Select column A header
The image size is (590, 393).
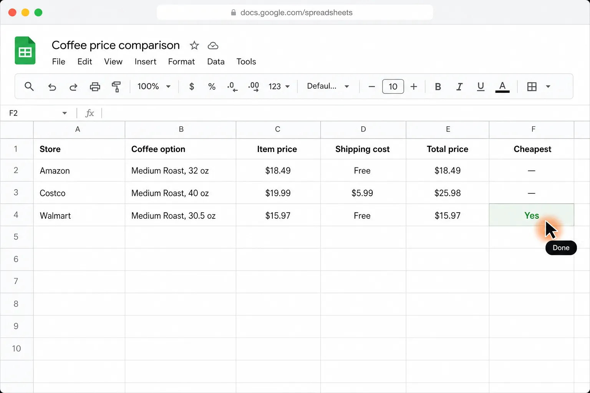[79, 130]
